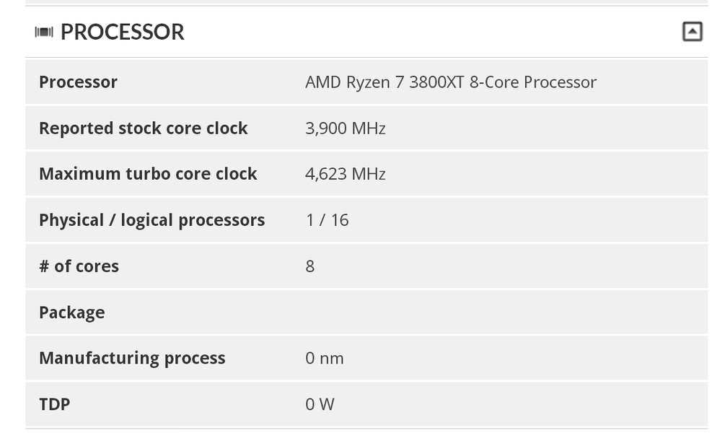Click the 0 nm value

click(x=324, y=358)
